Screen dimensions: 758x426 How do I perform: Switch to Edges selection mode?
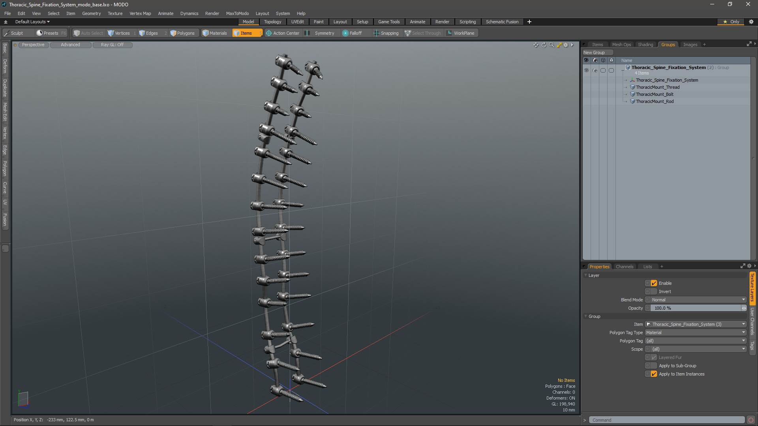[x=152, y=33]
